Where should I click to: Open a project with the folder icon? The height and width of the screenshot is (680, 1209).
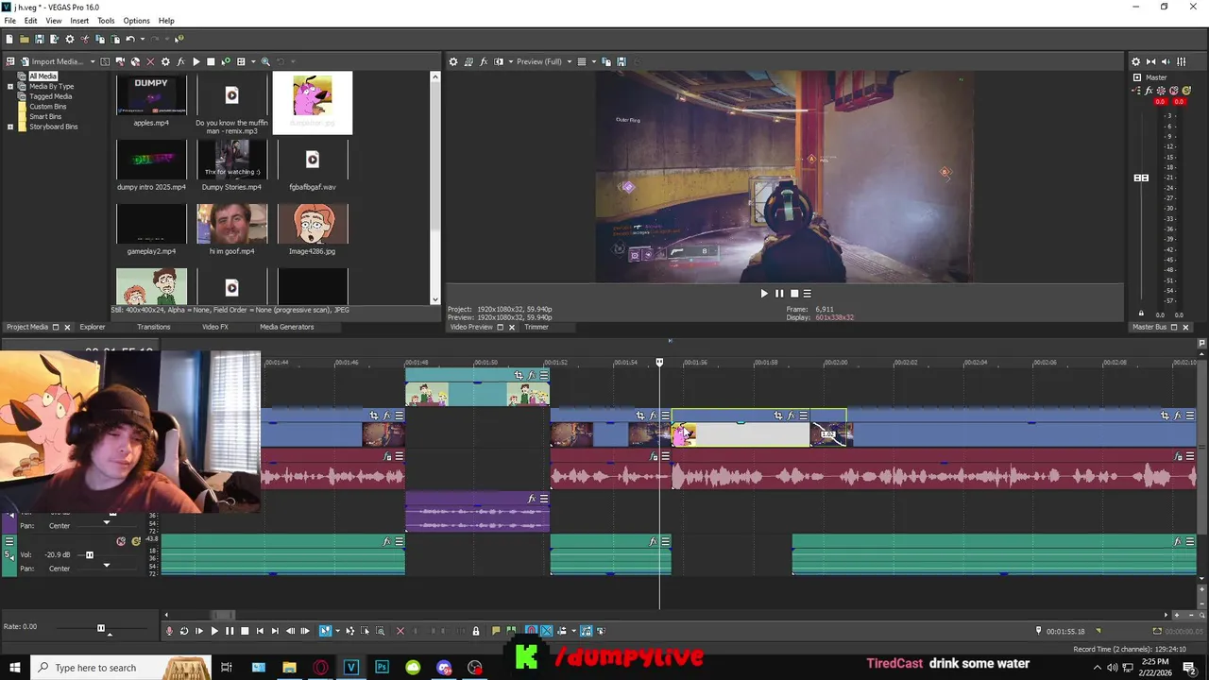pos(24,39)
